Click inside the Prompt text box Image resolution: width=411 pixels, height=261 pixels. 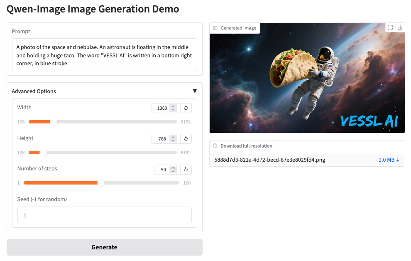pos(104,54)
